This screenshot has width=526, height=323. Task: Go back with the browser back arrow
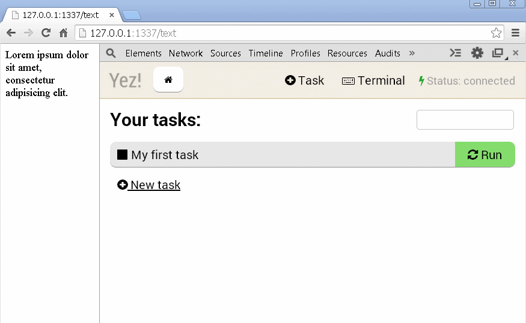click(x=11, y=33)
